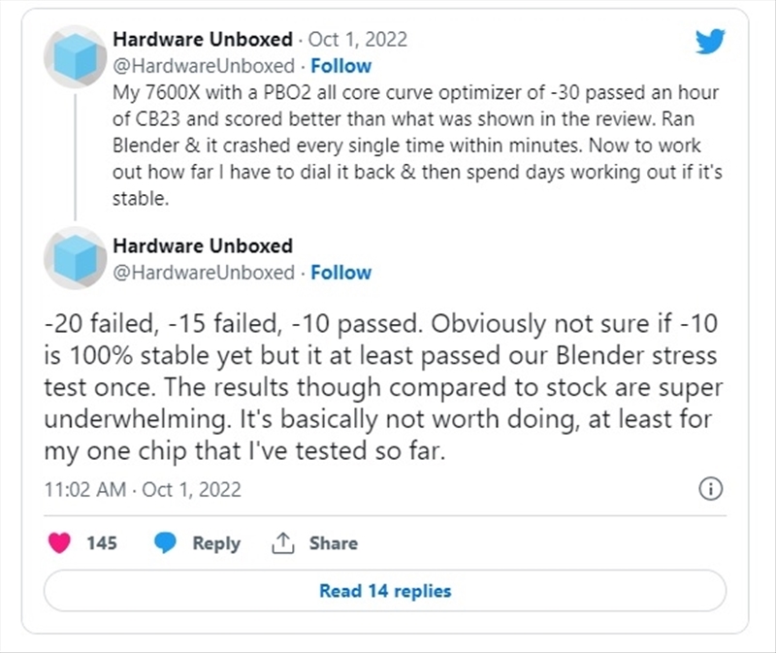This screenshot has width=776, height=653.
Task: Click the Twitter bird logo
Action: click(x=710, y=41)
